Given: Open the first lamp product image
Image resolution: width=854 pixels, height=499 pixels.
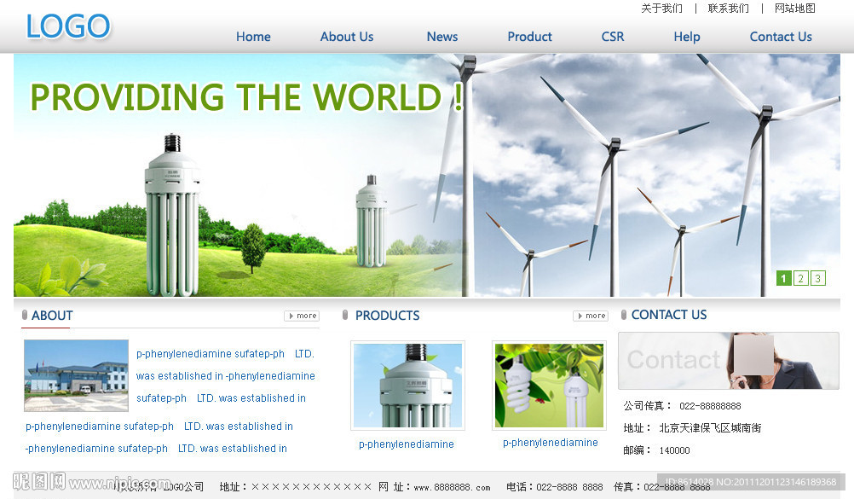Looking at the screenshot, I should (x=407, y=386).
